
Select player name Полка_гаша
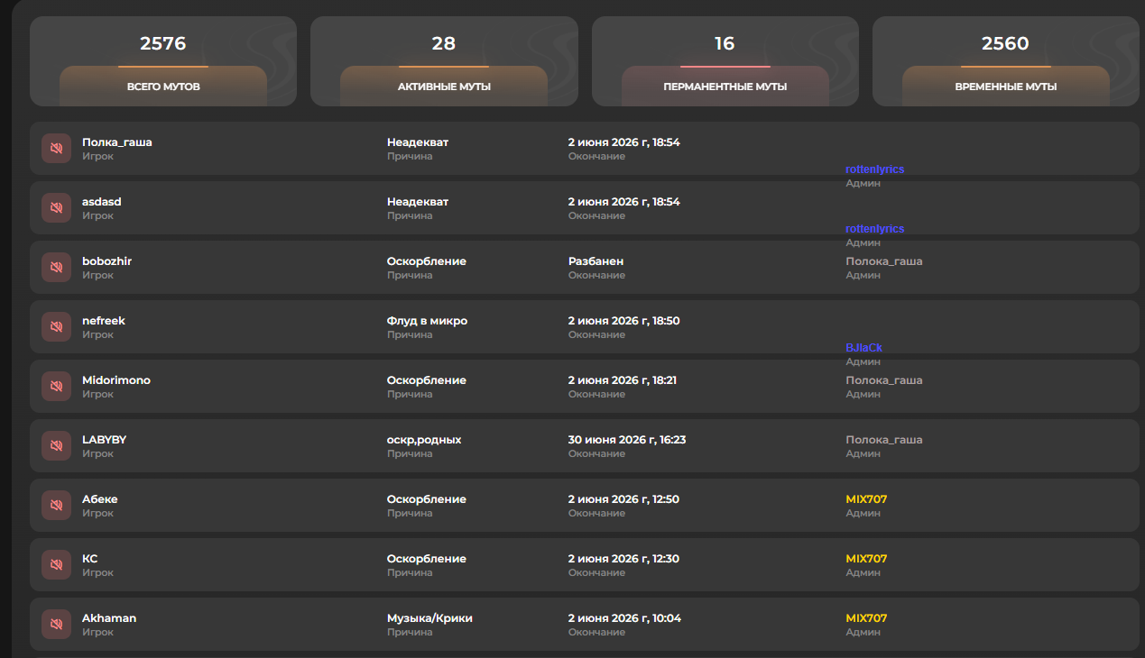tap(117, 142)
